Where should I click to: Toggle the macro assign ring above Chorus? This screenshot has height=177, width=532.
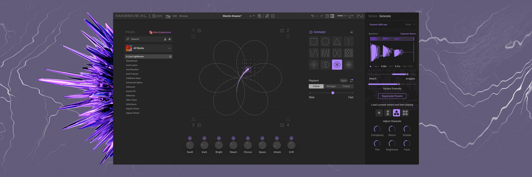pos(248,139)
